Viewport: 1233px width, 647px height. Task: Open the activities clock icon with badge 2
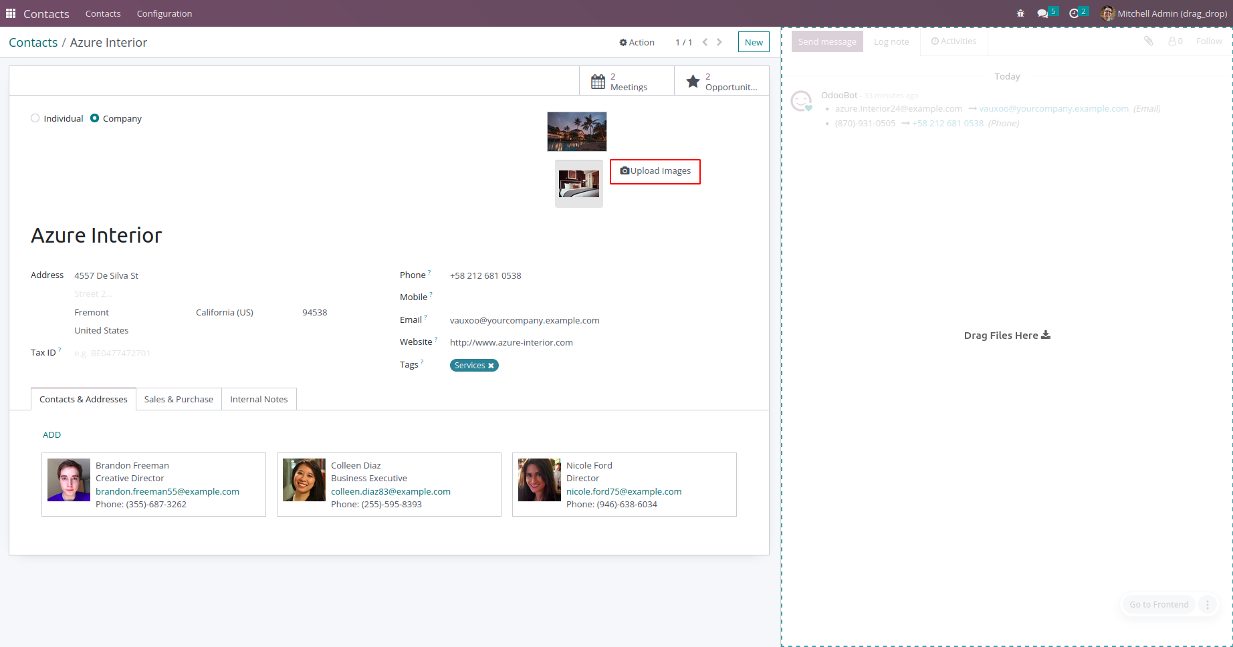1078,13
